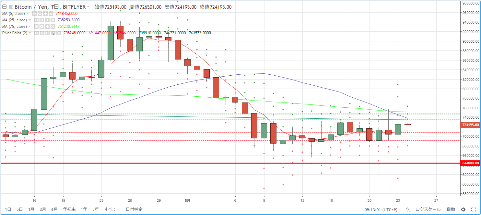
Task: Open MA (25, close) dropdown arrow
Action: (29, 20)
